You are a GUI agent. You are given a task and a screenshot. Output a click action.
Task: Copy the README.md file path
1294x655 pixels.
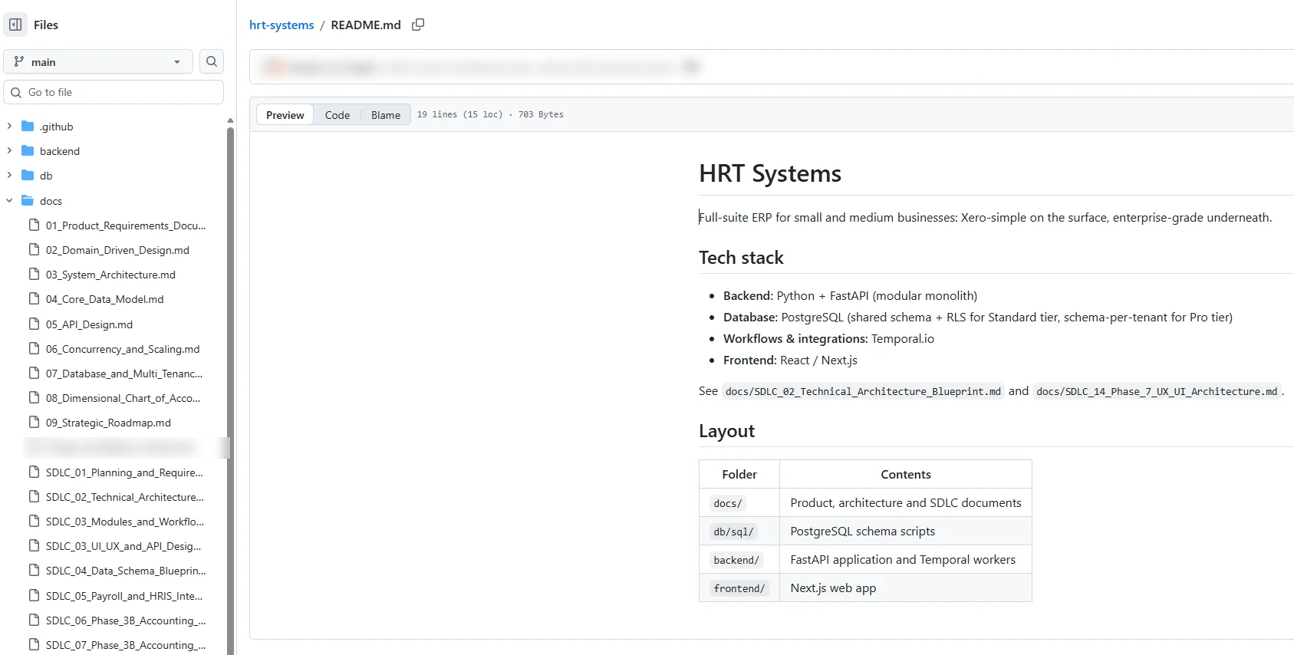418,25
